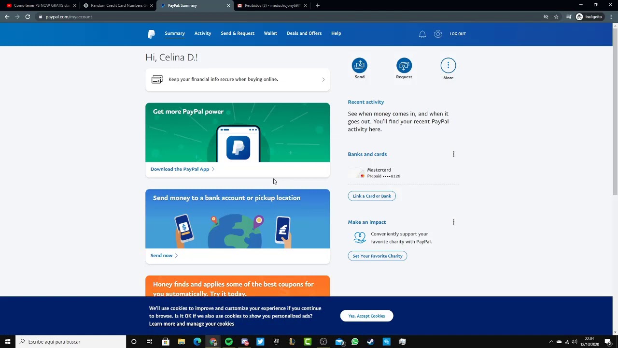This screenshot has height=348, width=618.
Task: Open the notifications bell
Action: 422,34
